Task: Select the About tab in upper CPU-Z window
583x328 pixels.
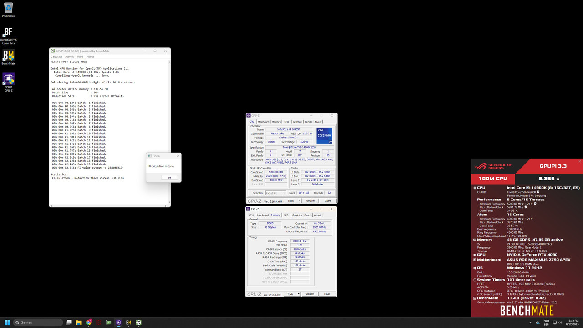Action: click(x=318, y=122)
